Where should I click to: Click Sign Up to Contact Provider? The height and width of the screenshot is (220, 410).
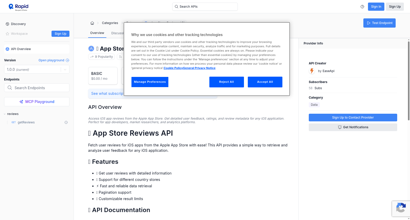(x=353, y=118)
